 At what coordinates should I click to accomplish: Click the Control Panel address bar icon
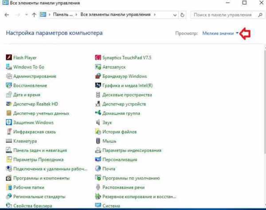tap(43, 15)
